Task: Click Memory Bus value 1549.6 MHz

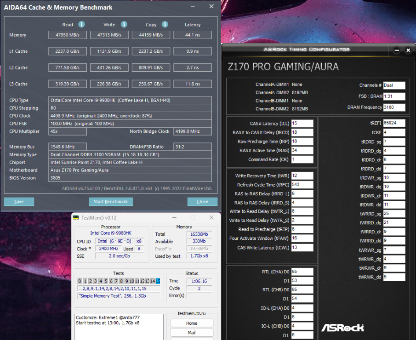Action: [x=68, y=147]
